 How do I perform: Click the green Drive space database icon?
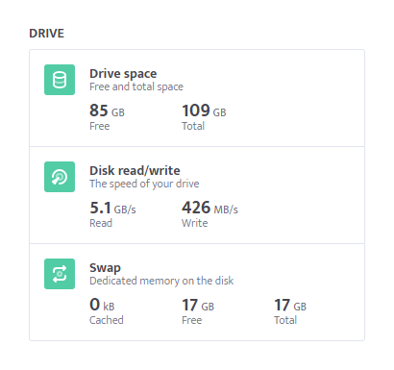[x=60, y=80]
